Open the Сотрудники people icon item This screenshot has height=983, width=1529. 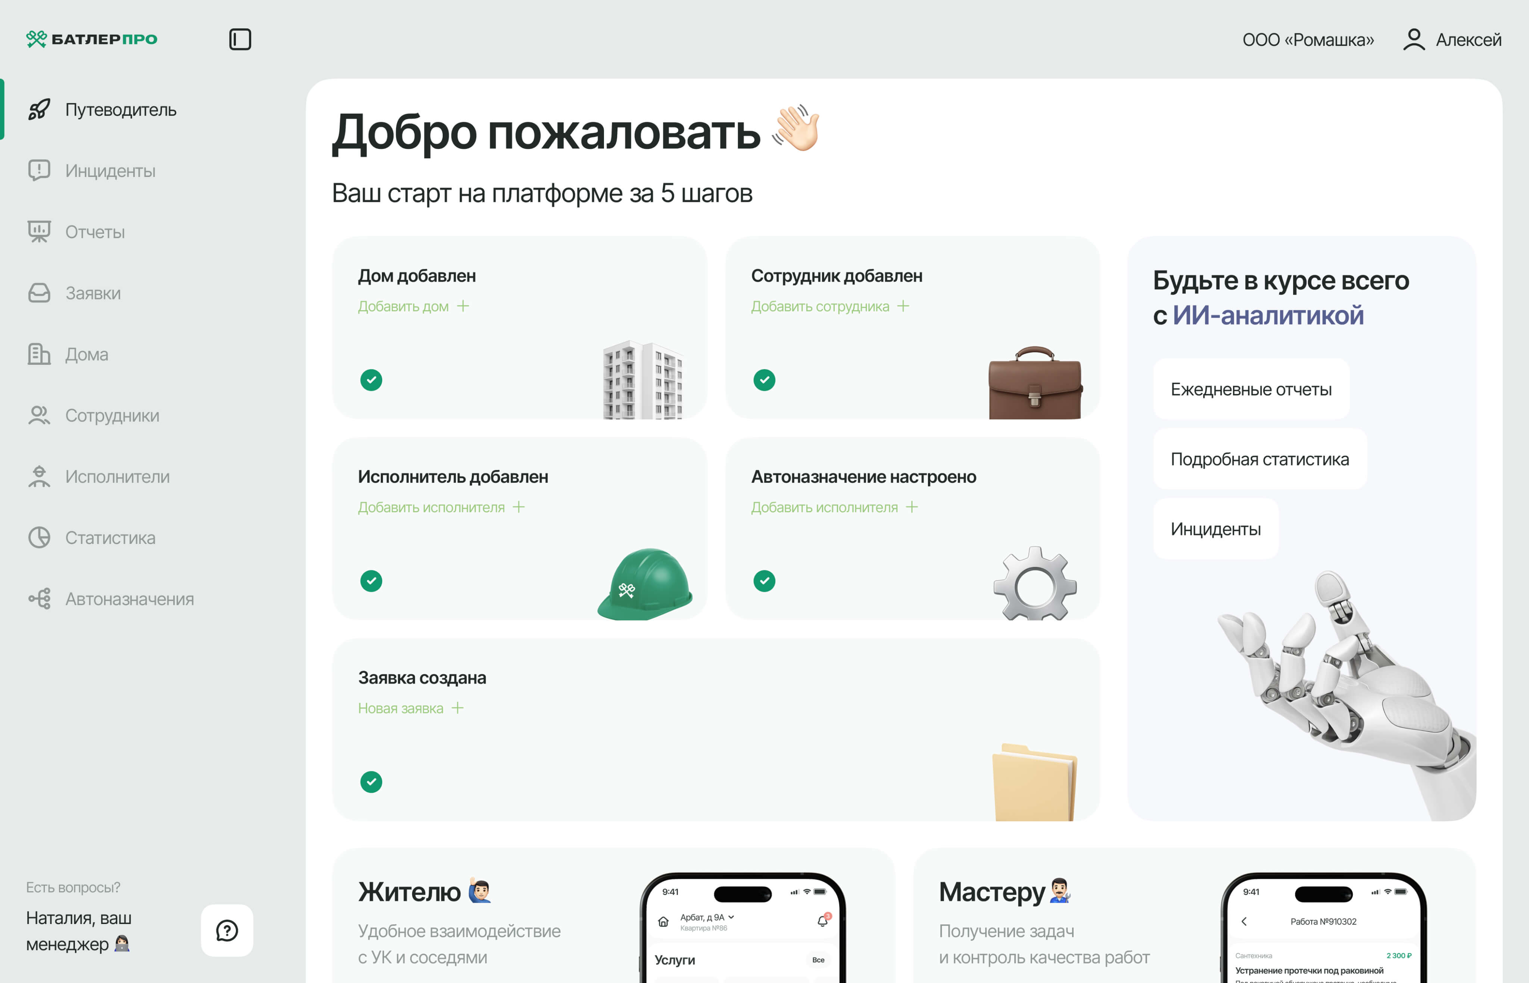[39, 416]
